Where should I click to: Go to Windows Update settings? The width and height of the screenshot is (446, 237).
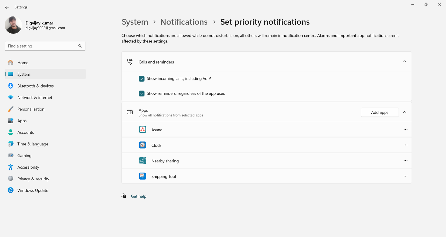33,191
